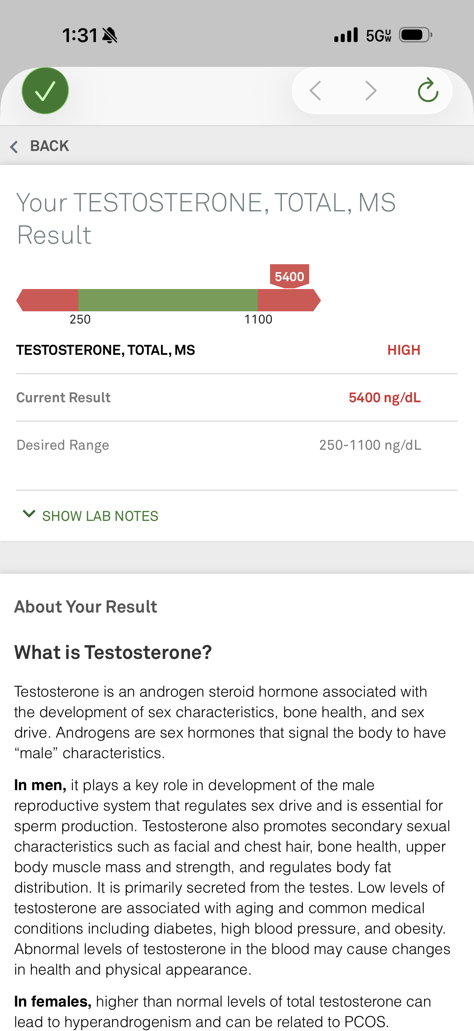Tap the green checkmark circle icon
The width and height of the screenshot is (474, 1031).
click(45, 91)
